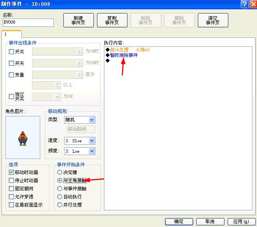Enable the second 开关 condition checkbox
The height and width of the screenshot is (227, 257).
click(x=11, y=63)
